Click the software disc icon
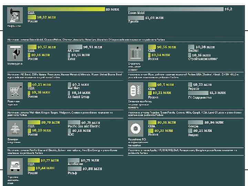 coord(136,128)
